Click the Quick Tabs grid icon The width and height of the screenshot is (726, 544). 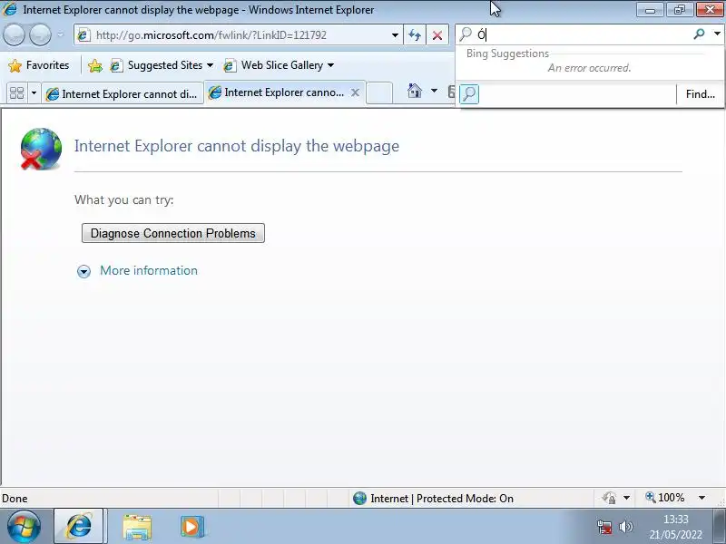click(x=16, y=93)
